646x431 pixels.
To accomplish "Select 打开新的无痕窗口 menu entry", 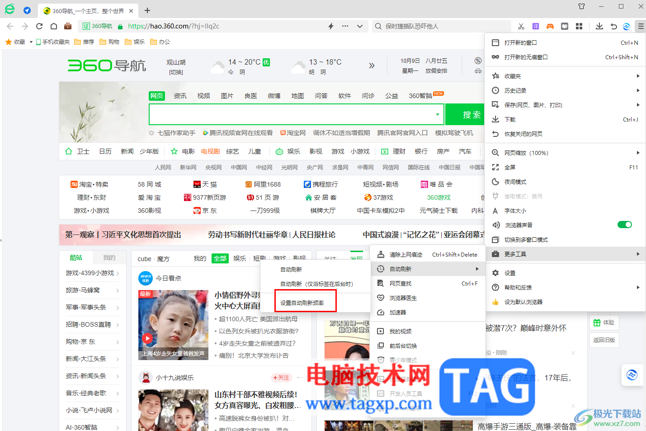I will click(565, 57).
